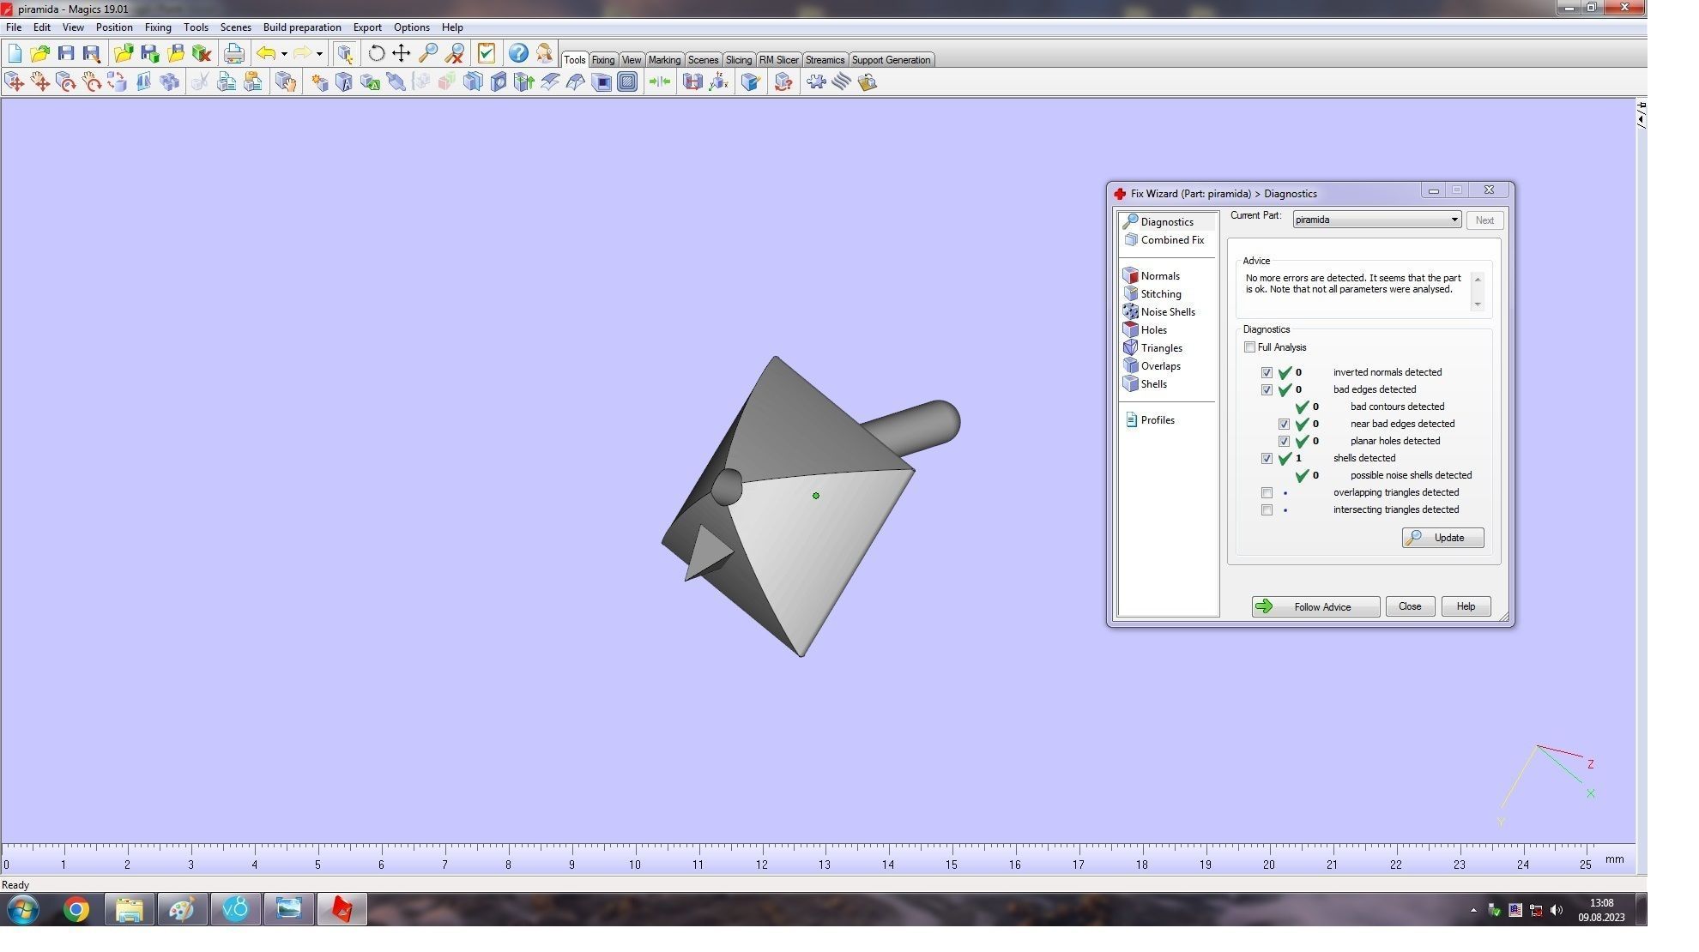Click the Zoom magnifier tool
1699x952 pixels.
(427, 53)
